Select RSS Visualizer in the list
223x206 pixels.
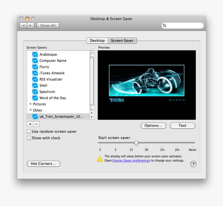coord(58,79)
